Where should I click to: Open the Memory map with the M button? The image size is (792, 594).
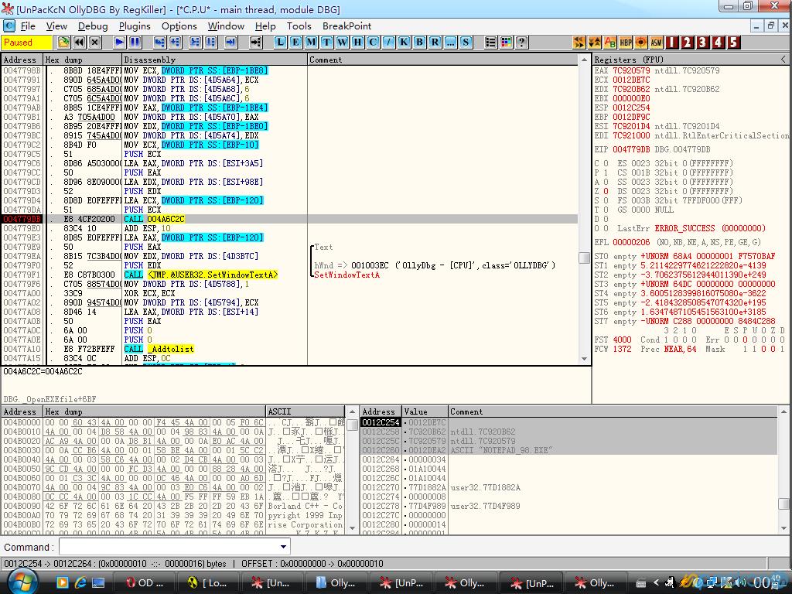coord(311,42)
